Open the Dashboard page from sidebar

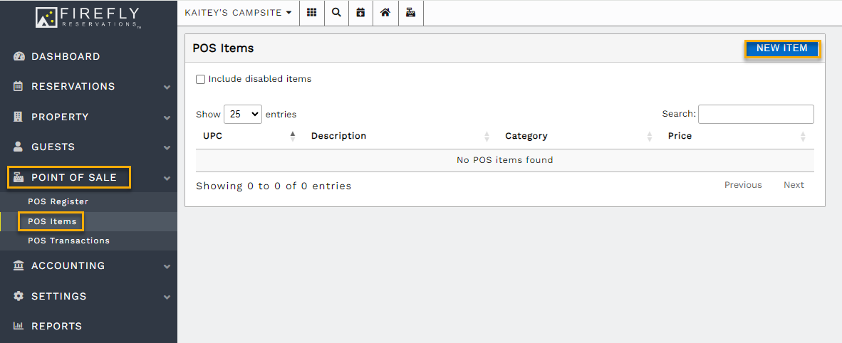(66, 56)
